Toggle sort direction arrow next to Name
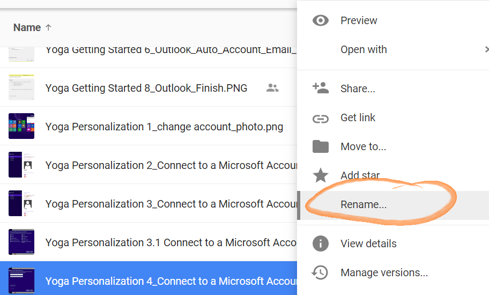This screenshot has width=489, height=295. point(49,27)
